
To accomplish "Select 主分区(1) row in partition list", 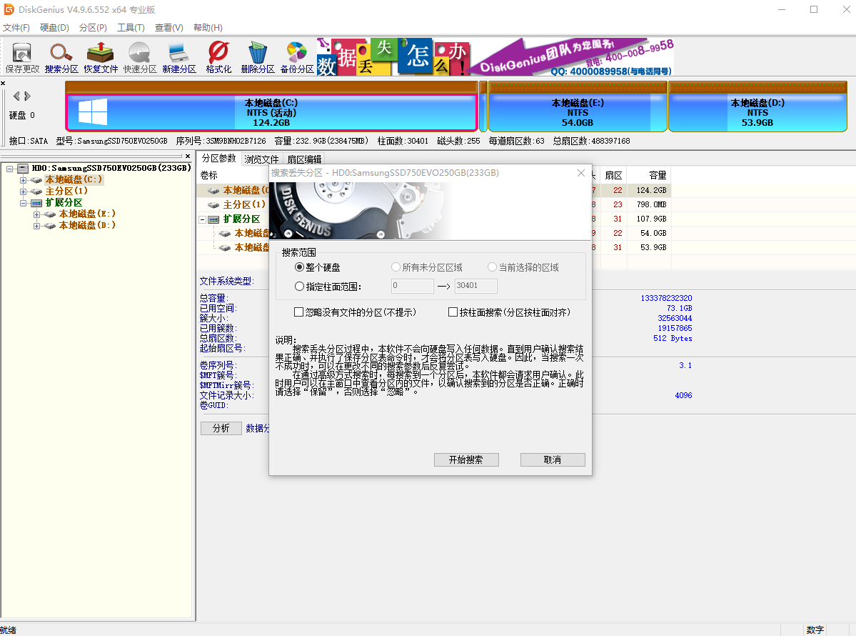I will pyautogui.click(x=244, y=204).
